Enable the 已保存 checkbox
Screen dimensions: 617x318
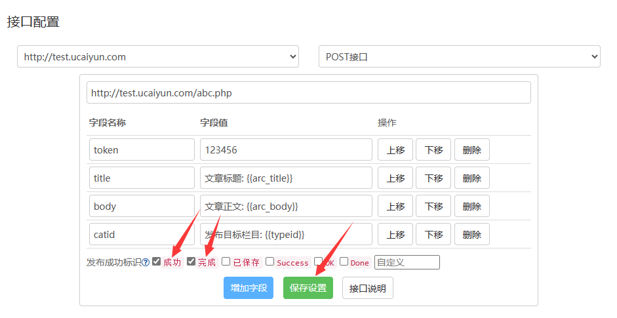click(x=226, y=262)
